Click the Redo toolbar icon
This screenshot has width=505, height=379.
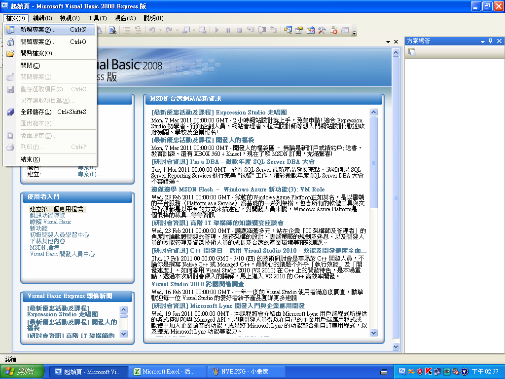(x=169, y=30)
